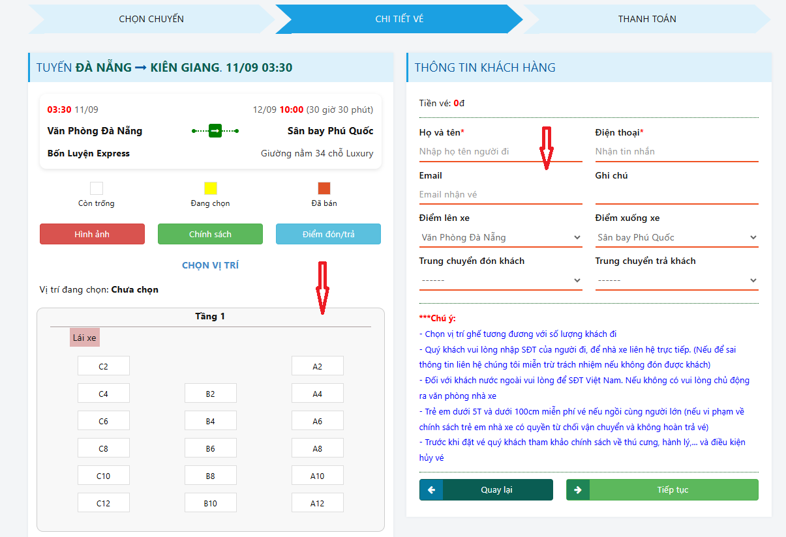Select seat B4 on the seat map
The width and height of the screenshot is (786, 537).
[x=210, y=421]
